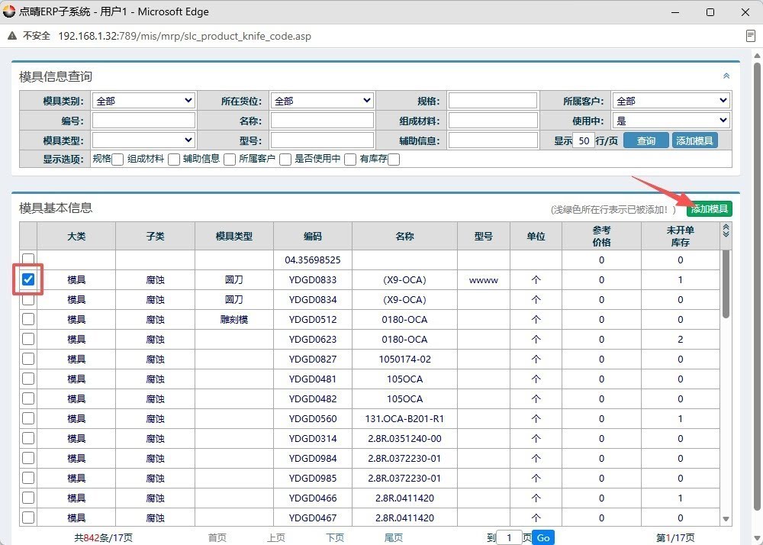Image resolution: width=763 pixels, height=545 pixels.
Task: Check the checkbox for row YDGD0481
Action: [28, 379]
